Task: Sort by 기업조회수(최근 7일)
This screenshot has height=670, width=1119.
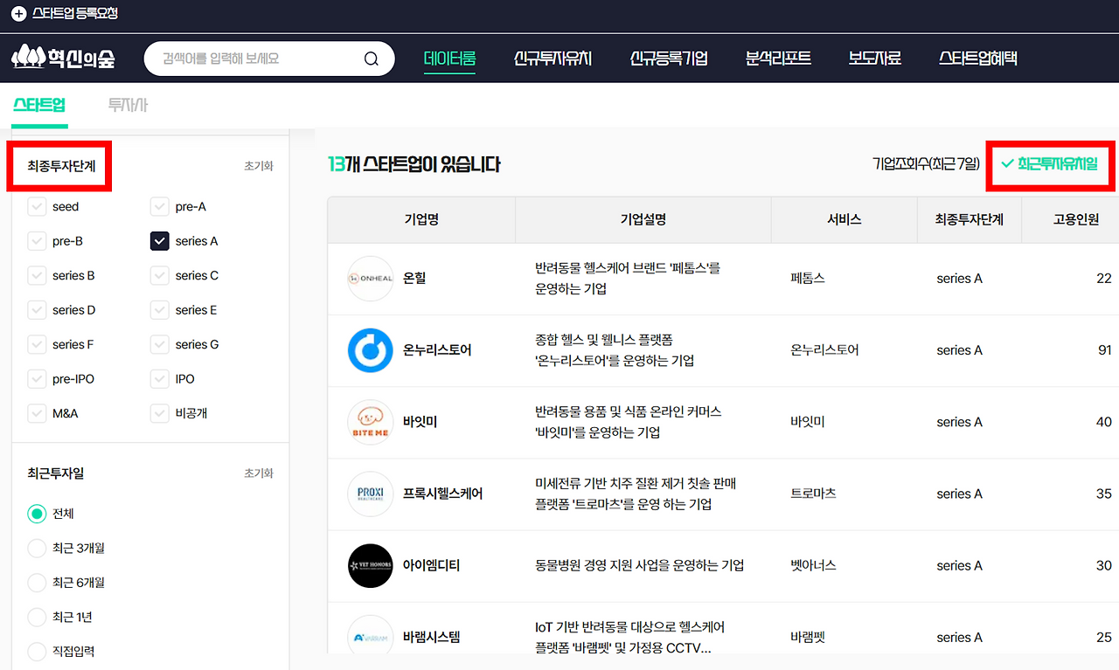Action: click(x=926, y=164)
